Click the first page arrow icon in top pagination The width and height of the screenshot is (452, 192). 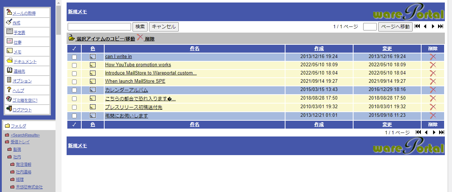417,27
